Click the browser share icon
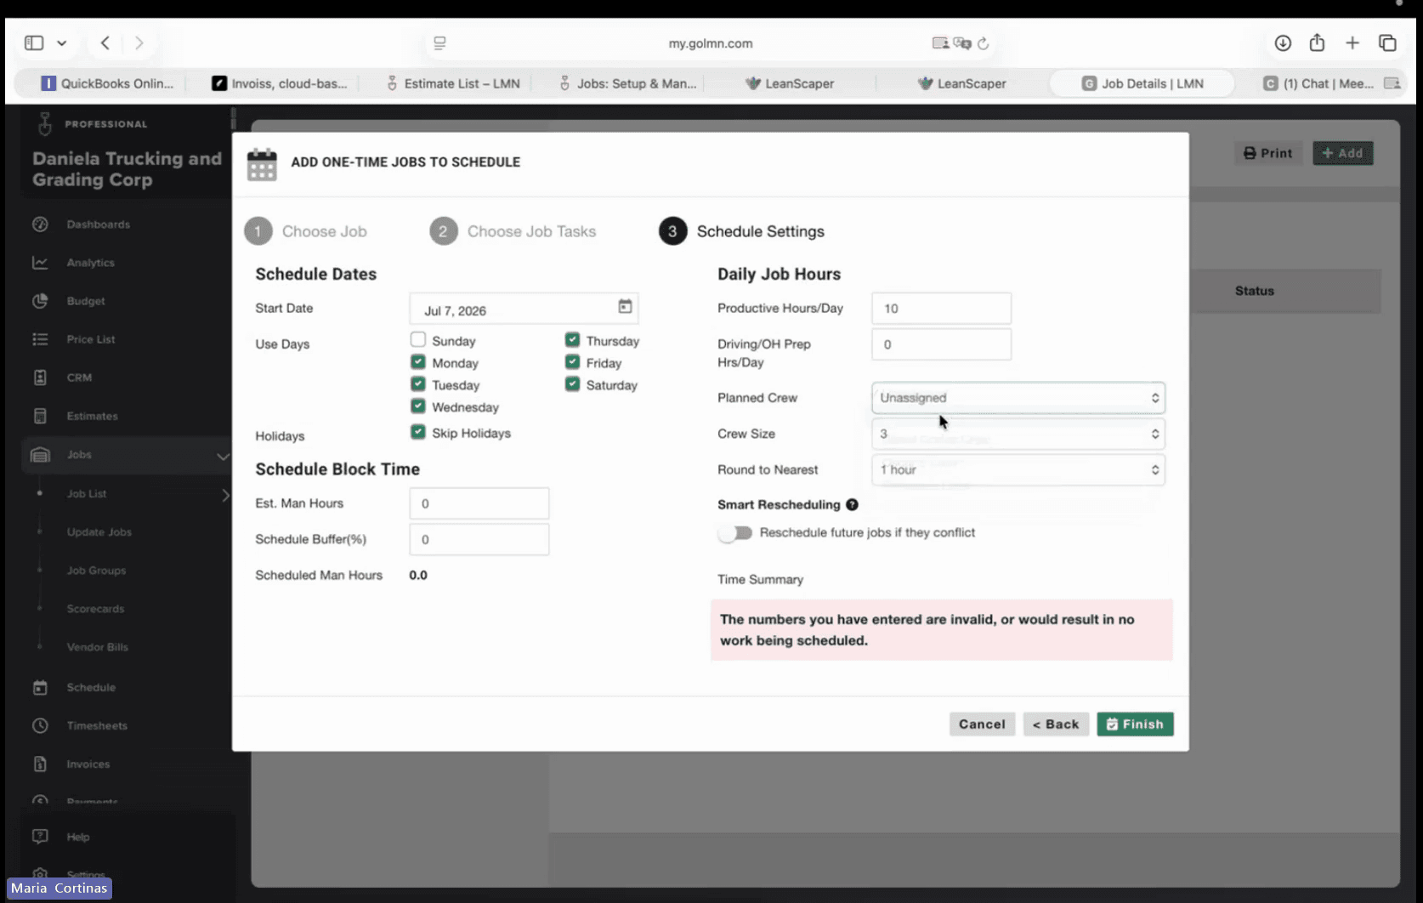 pyautogui.click(x=1317, y=42)
